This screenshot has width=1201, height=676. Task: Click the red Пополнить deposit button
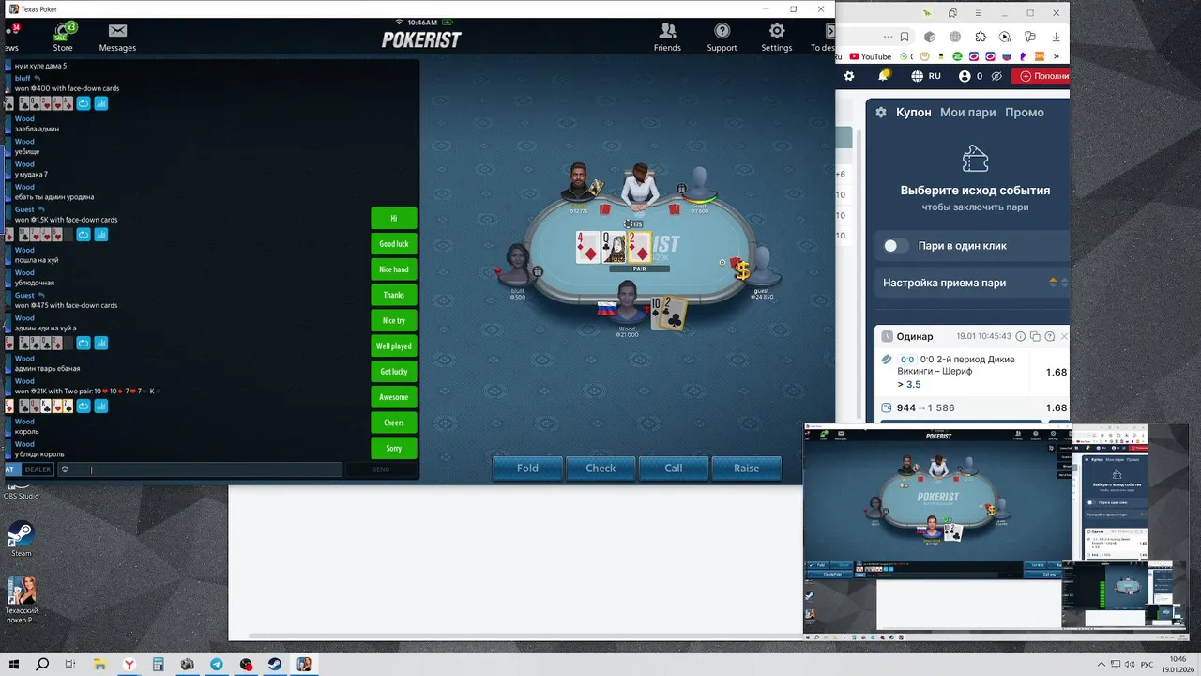(x=1041, y=76)
